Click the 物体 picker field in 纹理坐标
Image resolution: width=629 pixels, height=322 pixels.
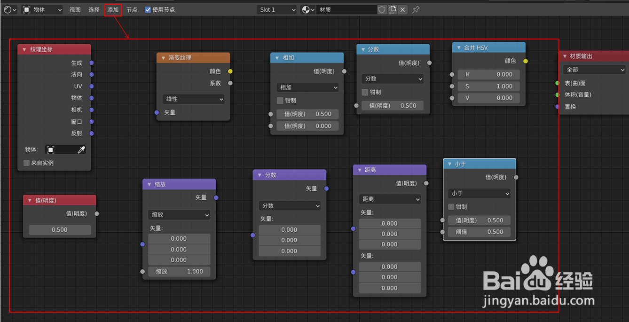pos(65,149)
